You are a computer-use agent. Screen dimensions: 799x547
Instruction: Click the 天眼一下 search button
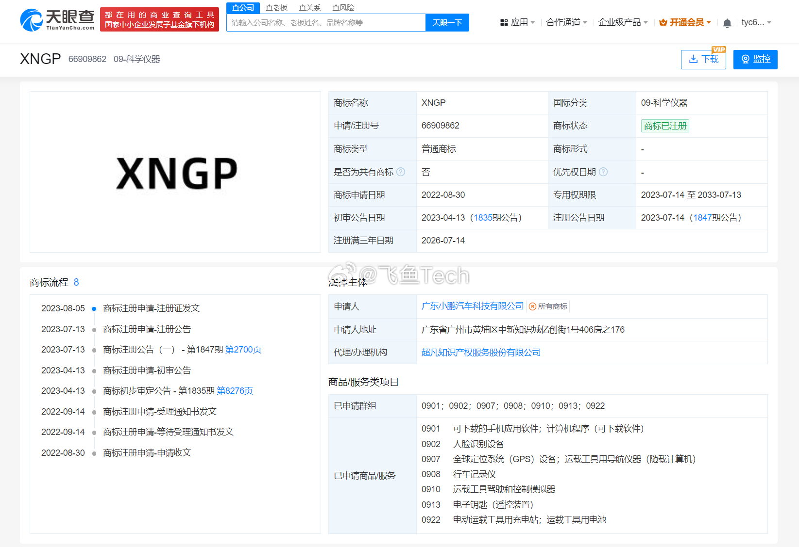(447, 23)
